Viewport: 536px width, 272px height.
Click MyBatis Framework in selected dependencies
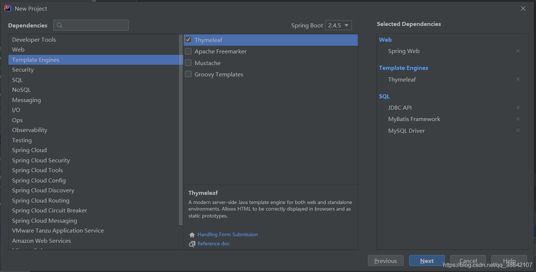coord(414,119)
